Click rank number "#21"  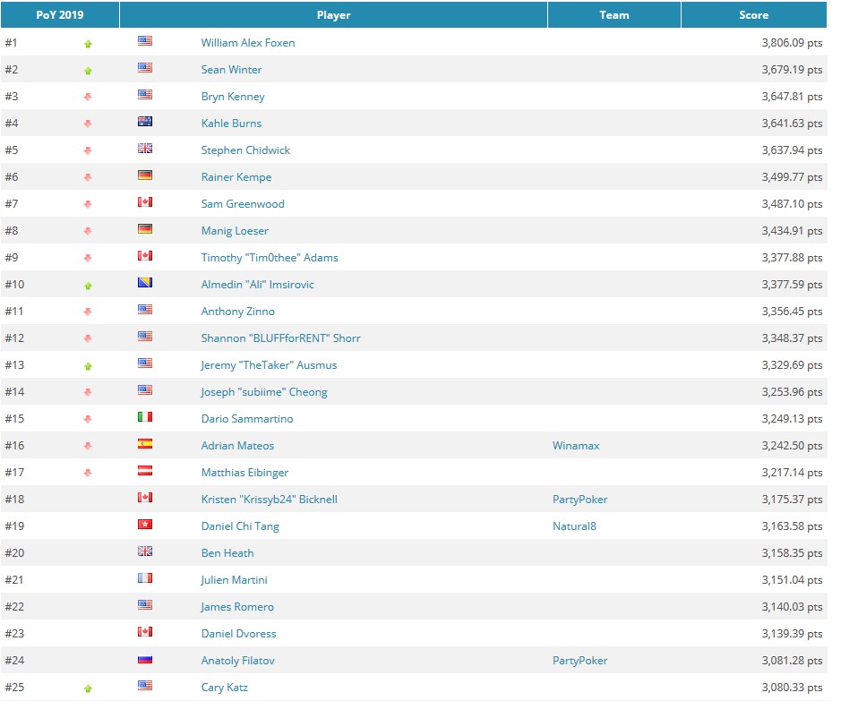tap(14, 580)
